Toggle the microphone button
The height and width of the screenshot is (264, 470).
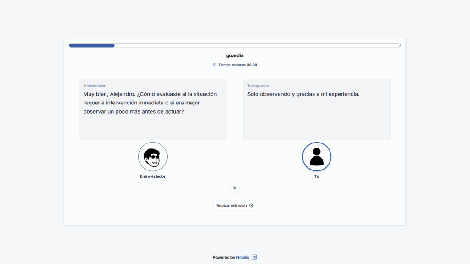click(235, 188)
